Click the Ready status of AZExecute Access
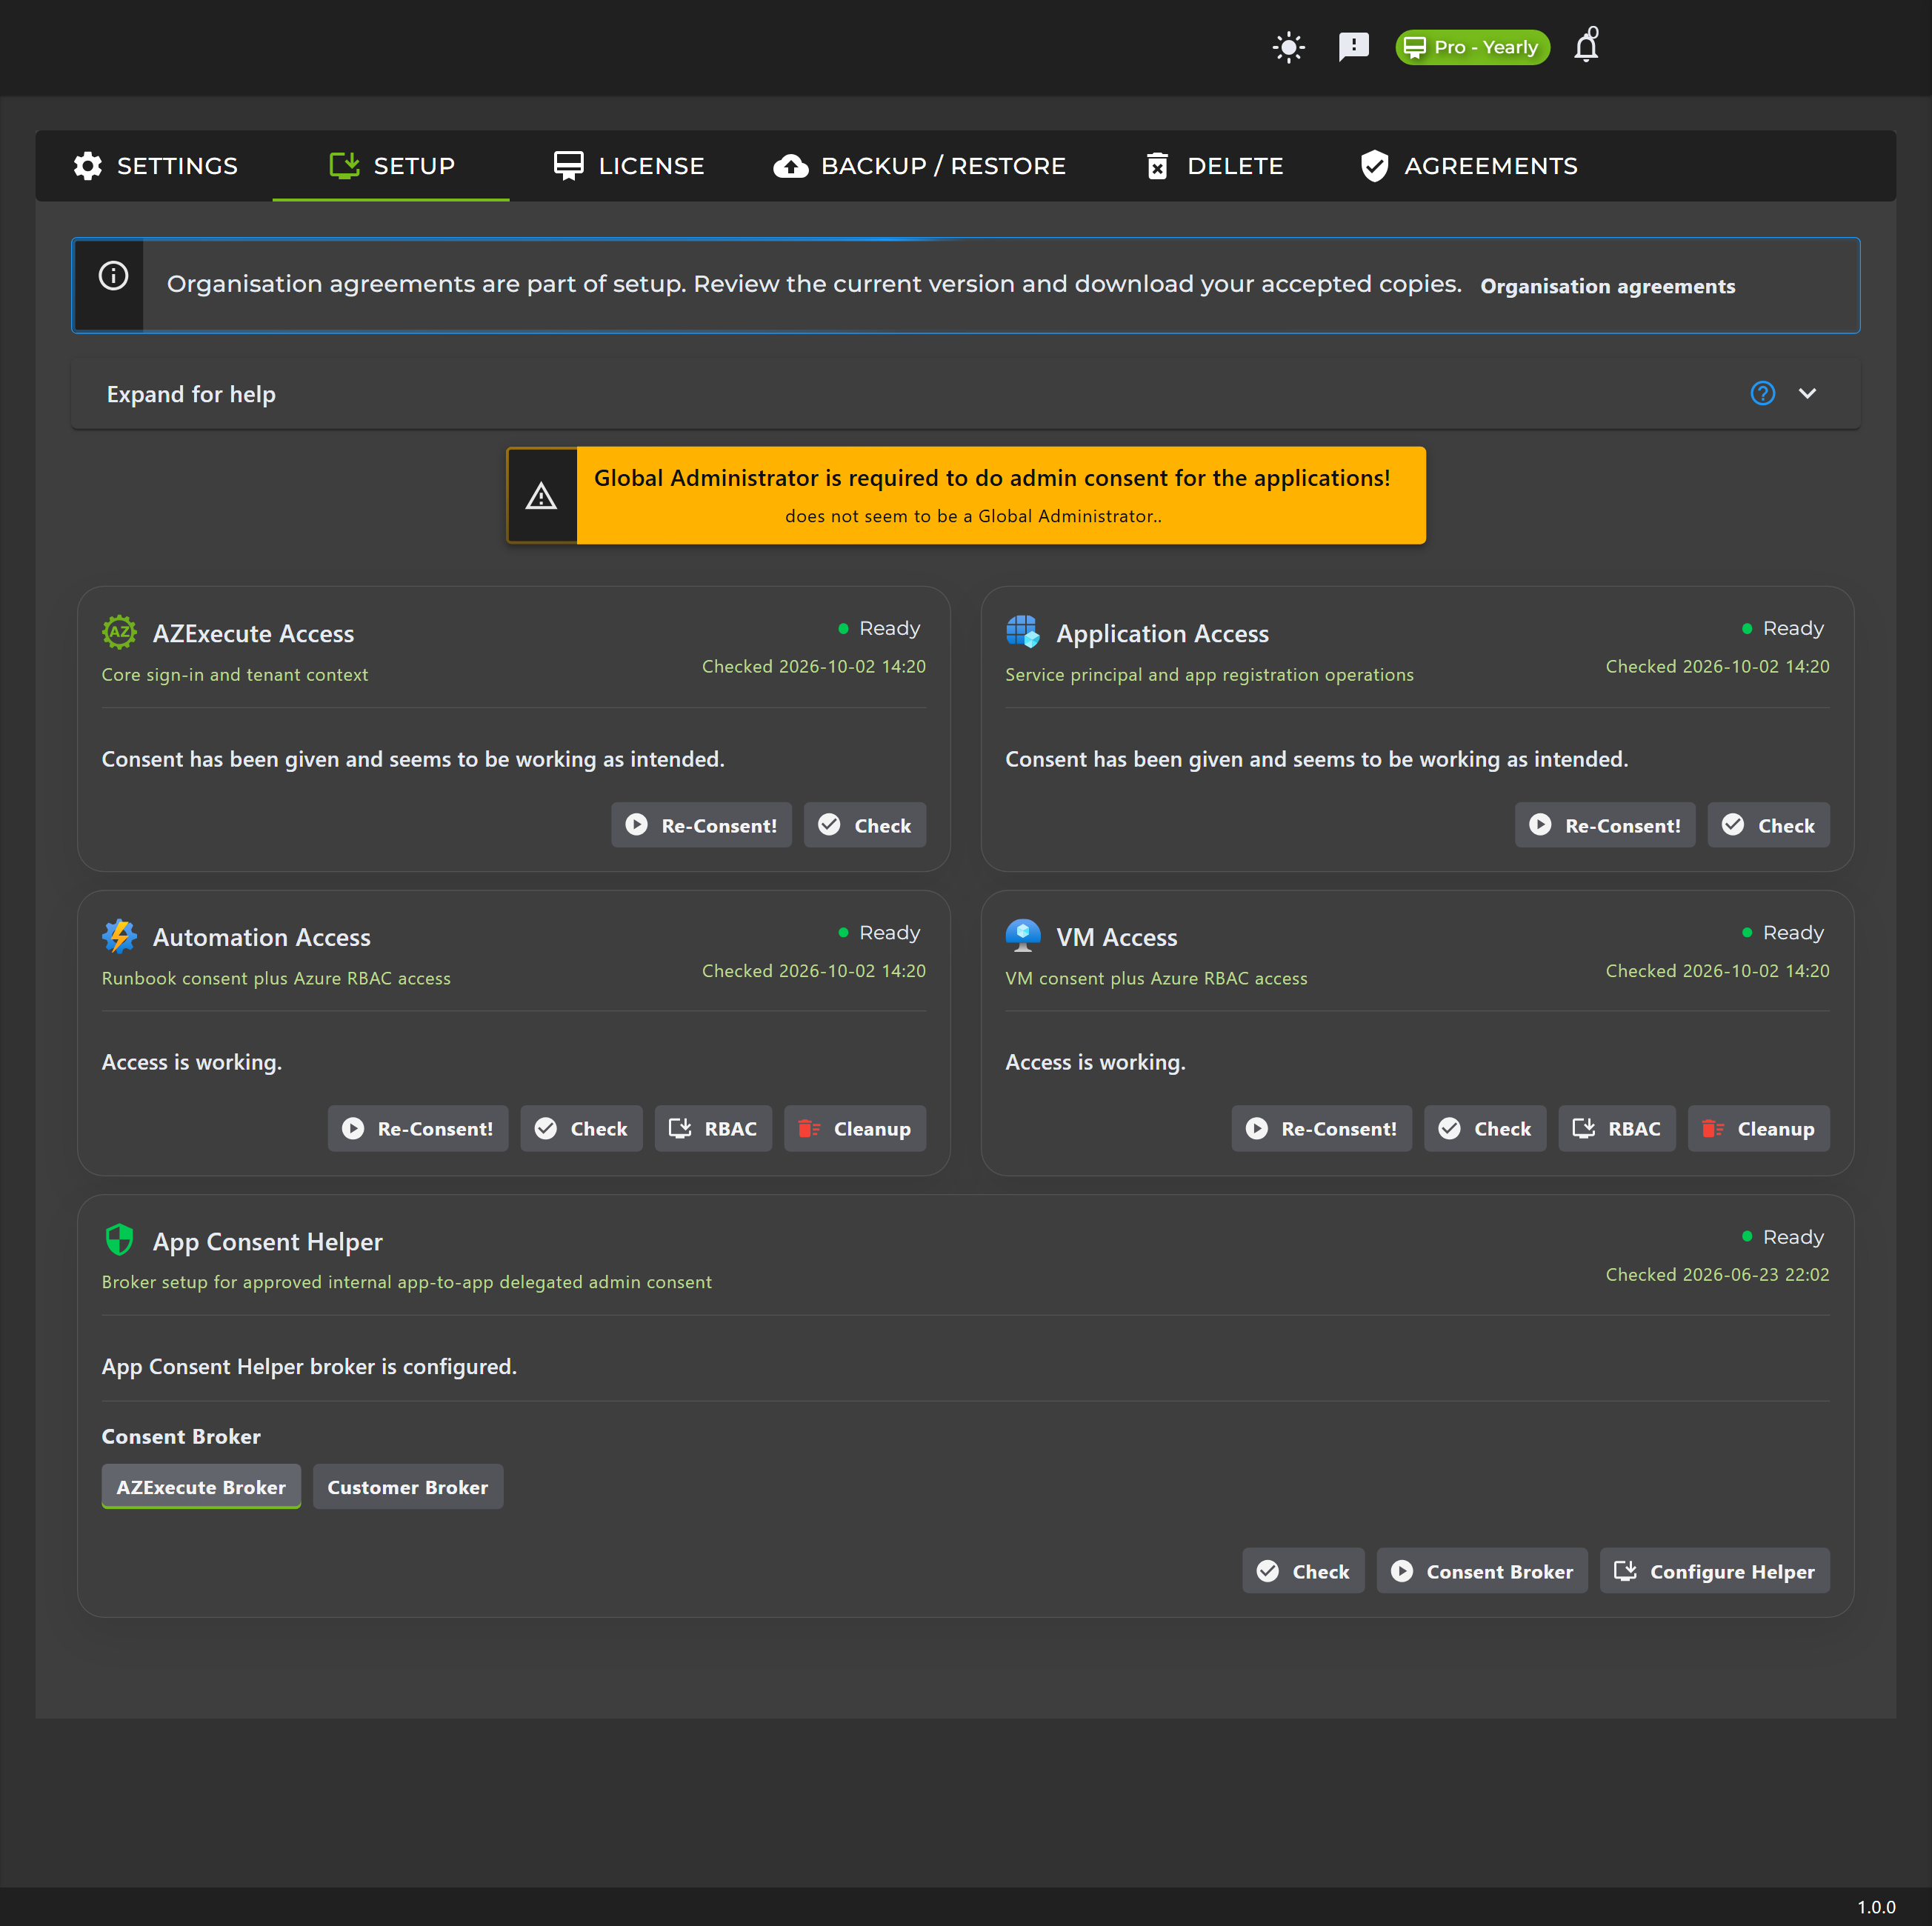Viewport: 1932px width, 1926px height. click(x=880, y=628)
